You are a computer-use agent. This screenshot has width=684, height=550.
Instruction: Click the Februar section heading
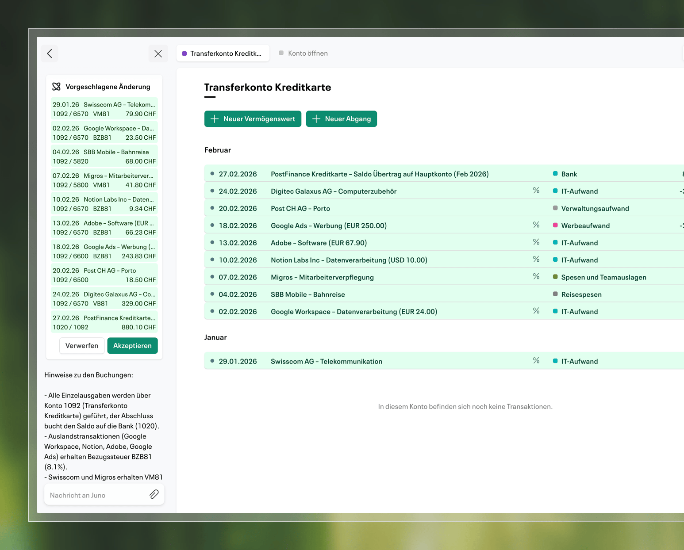click(x=218, y=150)
